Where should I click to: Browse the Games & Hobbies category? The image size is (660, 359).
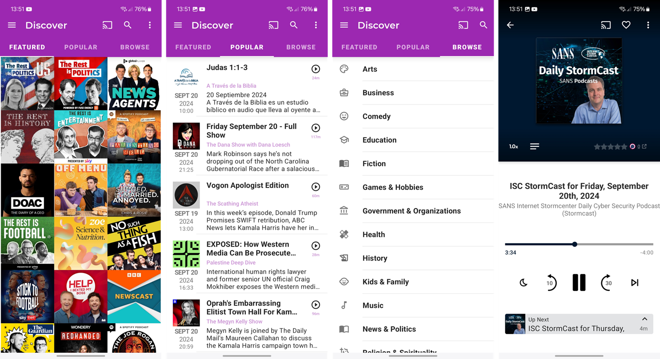point(413,187)
